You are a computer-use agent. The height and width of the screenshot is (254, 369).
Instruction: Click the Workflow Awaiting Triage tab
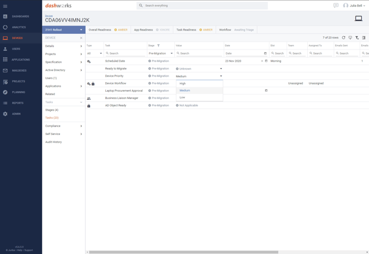click(x=237, y=30)
